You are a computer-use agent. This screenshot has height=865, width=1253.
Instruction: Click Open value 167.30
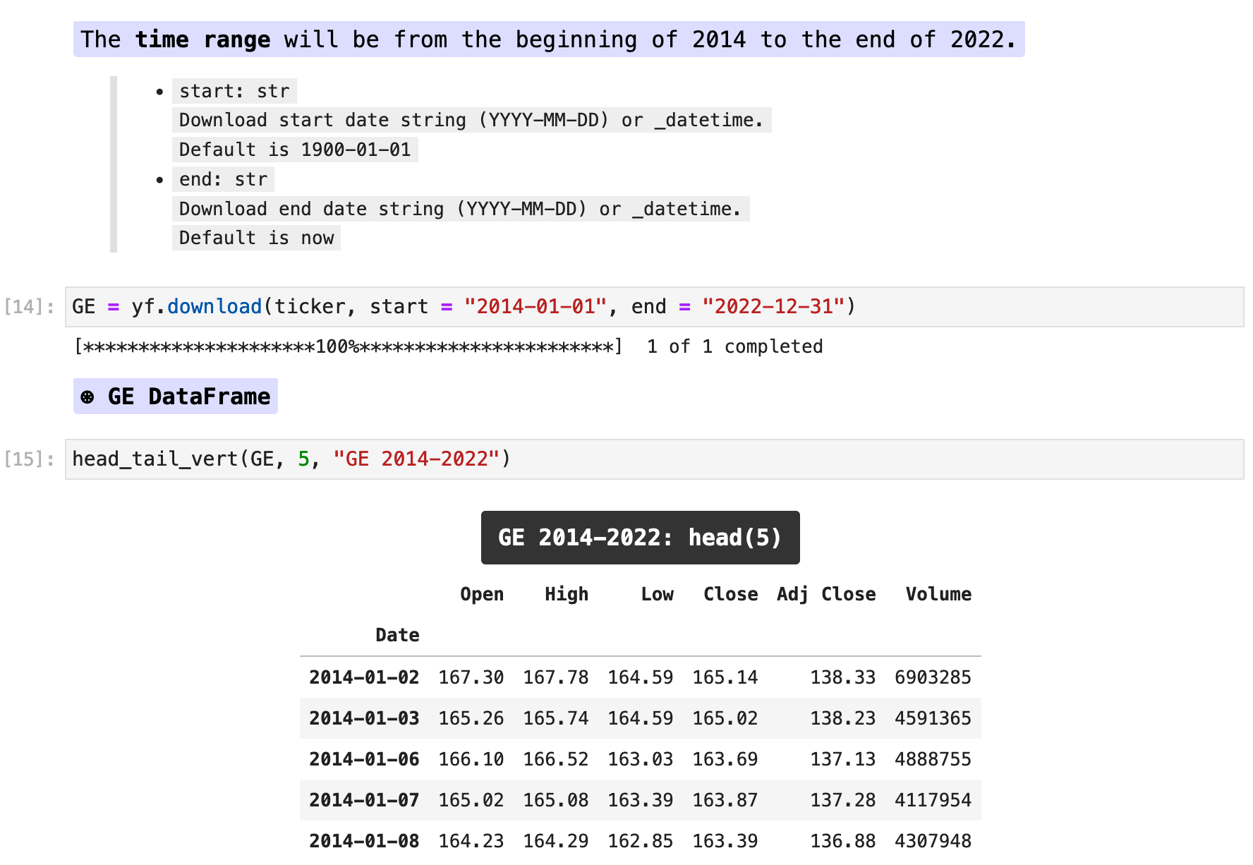(x=471, y=677)
